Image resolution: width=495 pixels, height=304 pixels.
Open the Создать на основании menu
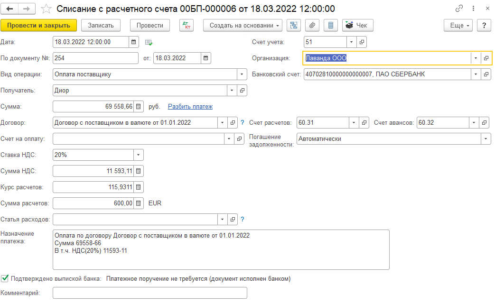(x=243, y=26)
